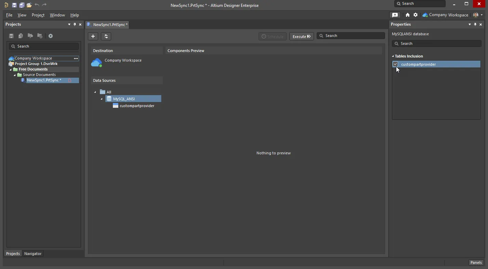Image resolution: width=488 pixels, height=269 pixels.
Task: Click the open folder icon in the Projects panel toolbar
Action: coord(30,36)
